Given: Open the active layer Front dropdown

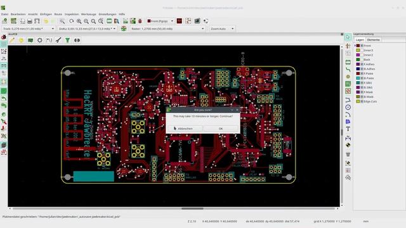Looking at the screenshot, I should tap(160, 21).
